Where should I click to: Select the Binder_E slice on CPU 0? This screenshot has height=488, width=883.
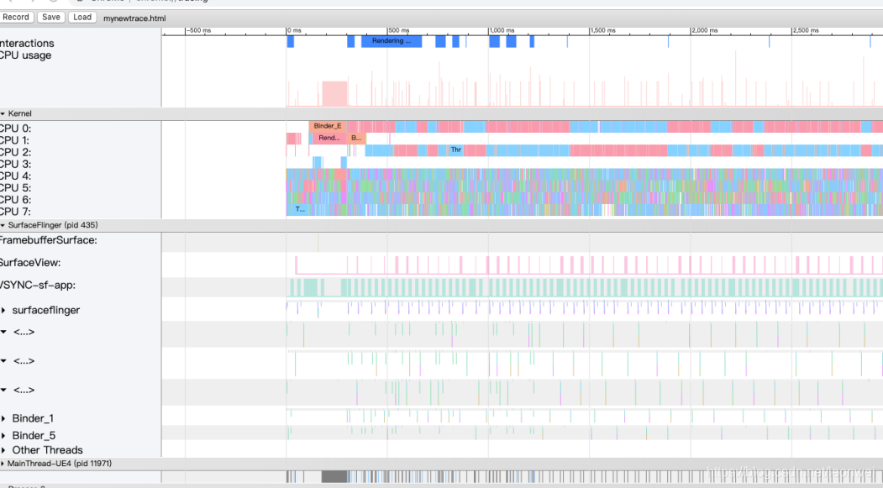pos(328,126)
